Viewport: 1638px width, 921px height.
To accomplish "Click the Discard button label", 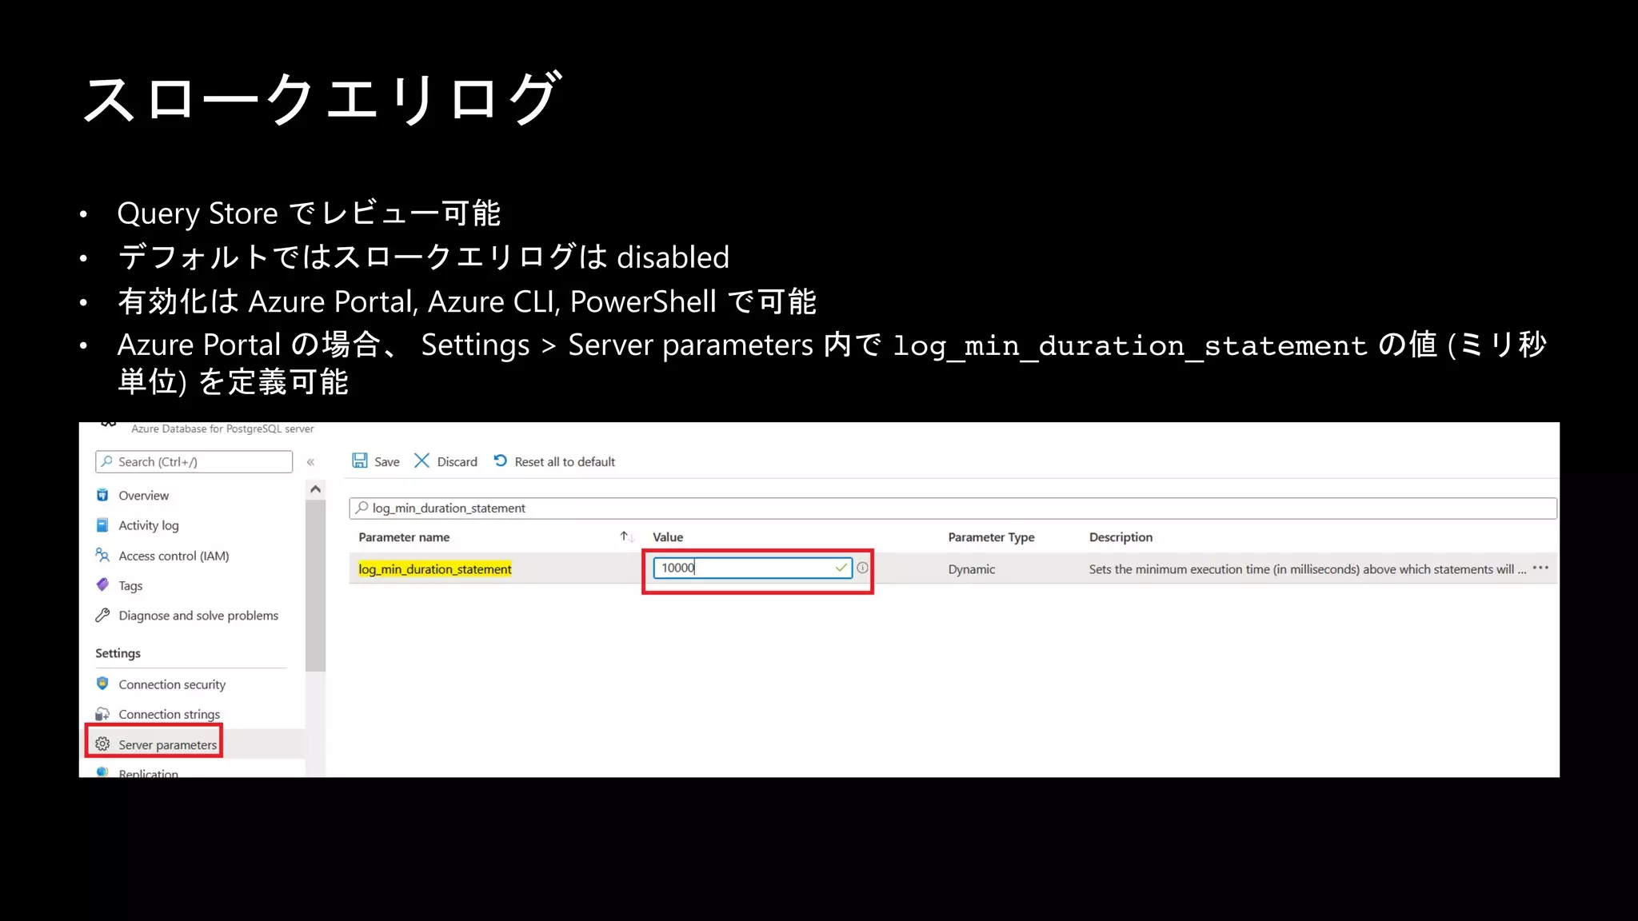I will 457,462.
